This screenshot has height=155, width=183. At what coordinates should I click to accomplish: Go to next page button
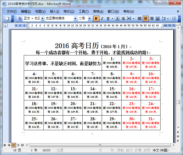178,141
